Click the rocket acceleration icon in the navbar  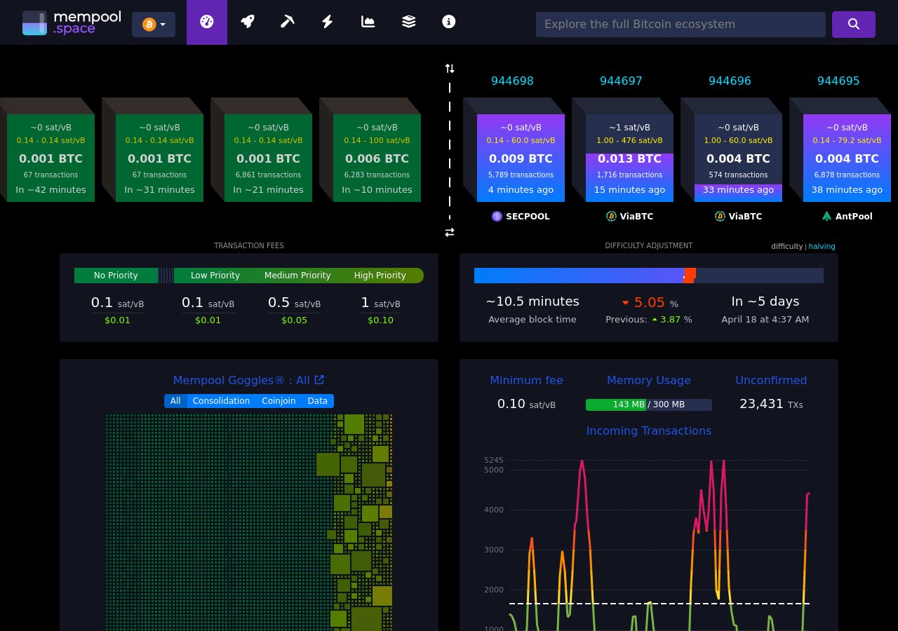pyautogui.click(x=247, y=22)
